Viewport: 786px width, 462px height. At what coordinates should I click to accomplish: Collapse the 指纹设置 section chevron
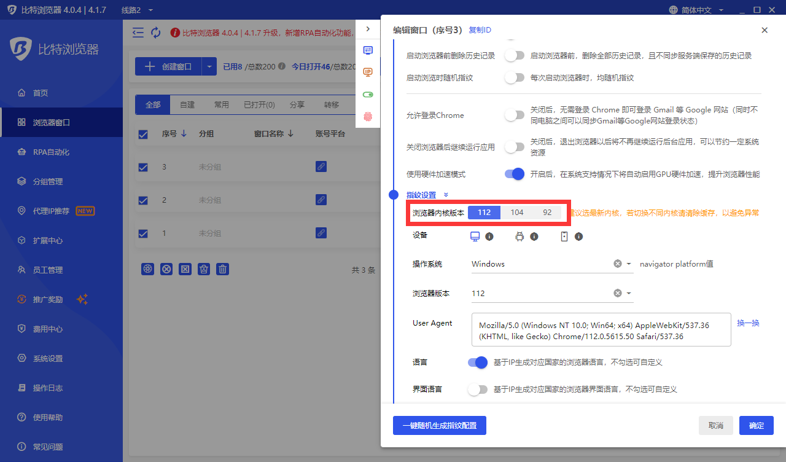click(x=446, y=195)
